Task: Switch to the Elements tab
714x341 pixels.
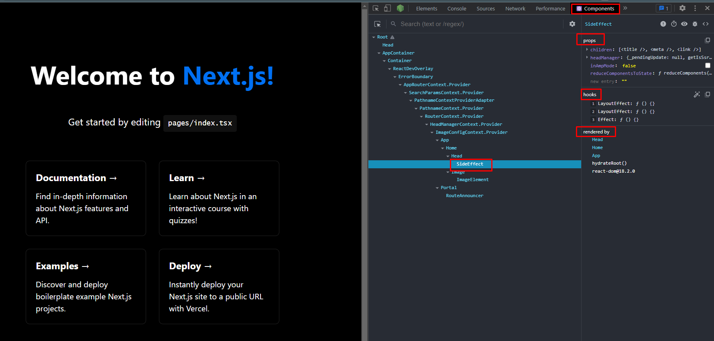Action: (x=427, y=8)
